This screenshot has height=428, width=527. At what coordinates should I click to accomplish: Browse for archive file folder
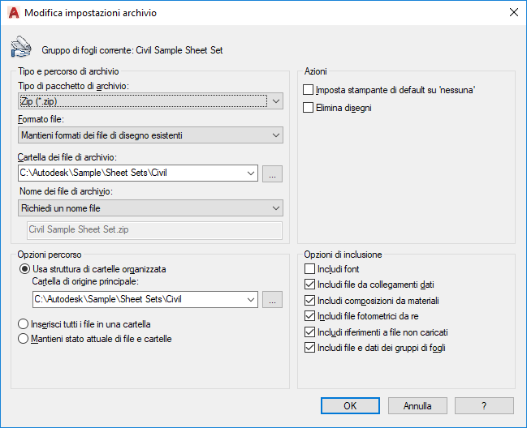273,173
